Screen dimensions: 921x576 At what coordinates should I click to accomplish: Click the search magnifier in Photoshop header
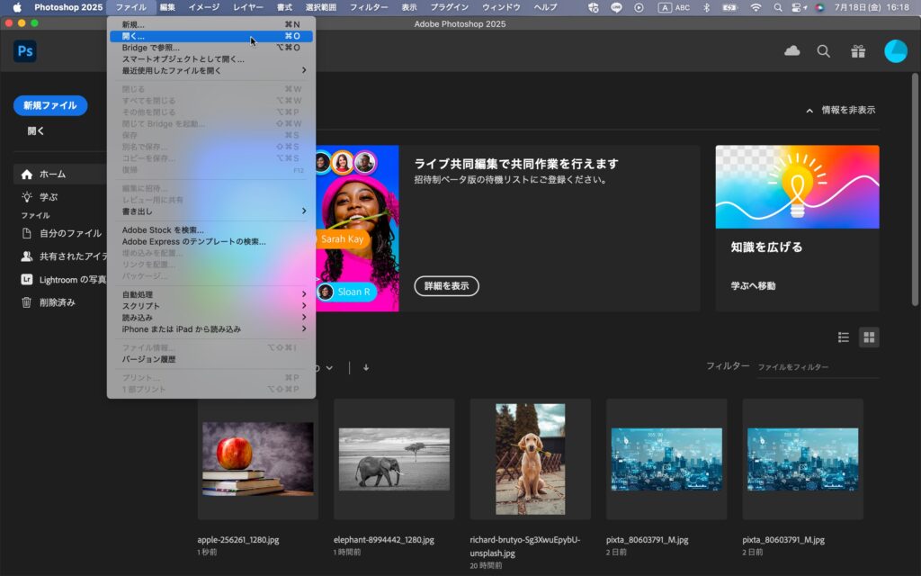pos(824,51)
